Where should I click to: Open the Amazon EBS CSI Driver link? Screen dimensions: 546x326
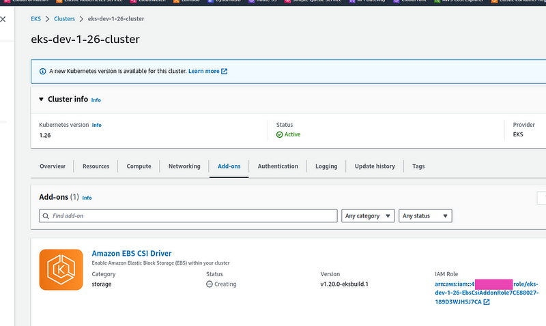click(x=132, y=254)
